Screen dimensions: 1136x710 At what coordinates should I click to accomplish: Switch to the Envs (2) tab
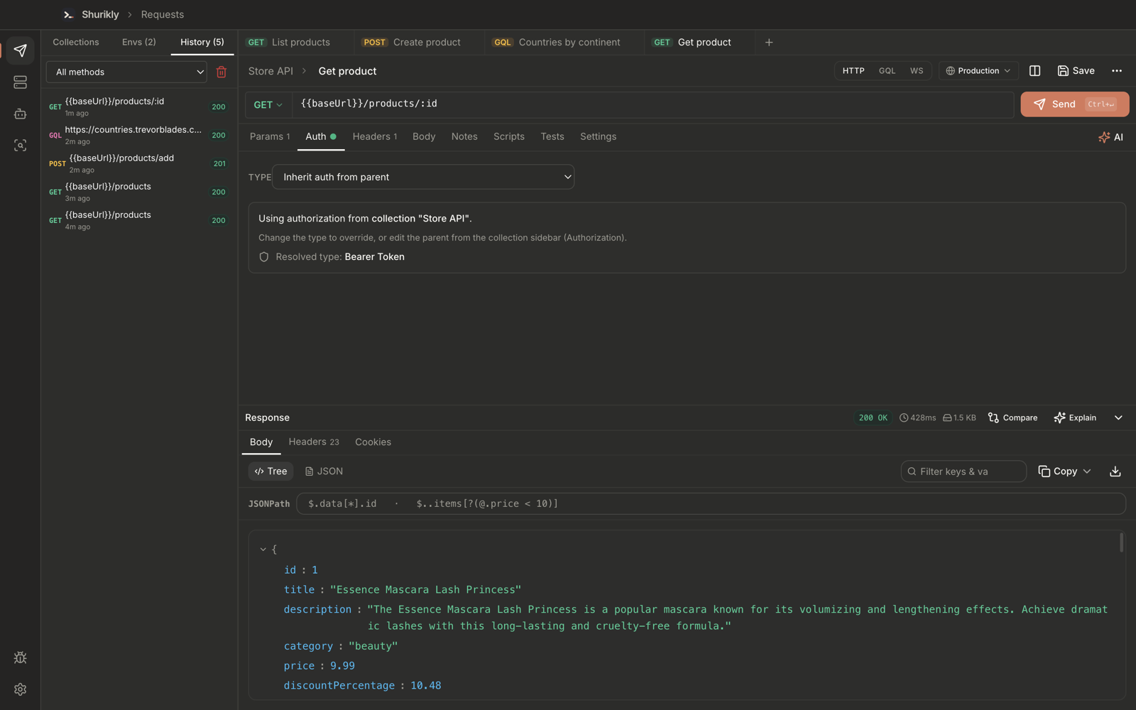click(x=139, y=43)
